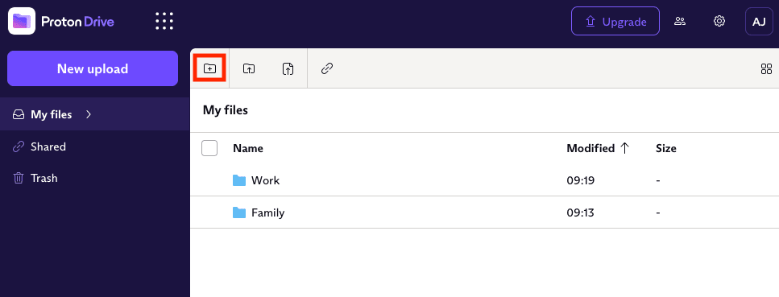Select the Work folder row
The width and height of the screenshot is (779, 297).
point(484,180)
